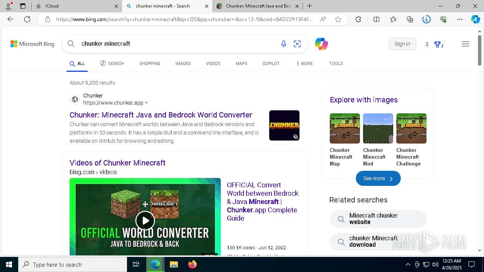
Task: Open Firefox from taskbar
Action: point(192,264)
